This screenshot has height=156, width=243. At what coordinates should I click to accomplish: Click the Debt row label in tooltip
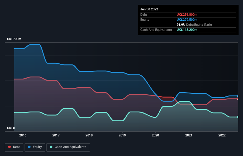[144, 15]
